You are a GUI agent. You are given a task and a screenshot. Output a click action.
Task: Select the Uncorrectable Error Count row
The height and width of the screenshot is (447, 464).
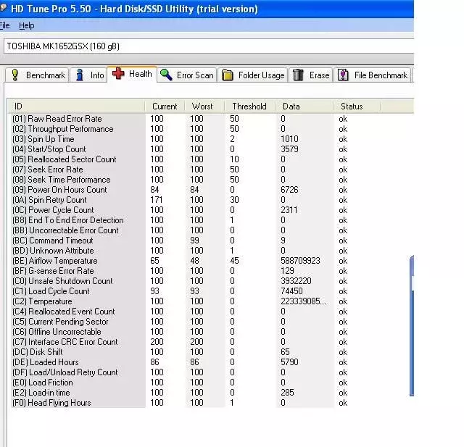181,230
